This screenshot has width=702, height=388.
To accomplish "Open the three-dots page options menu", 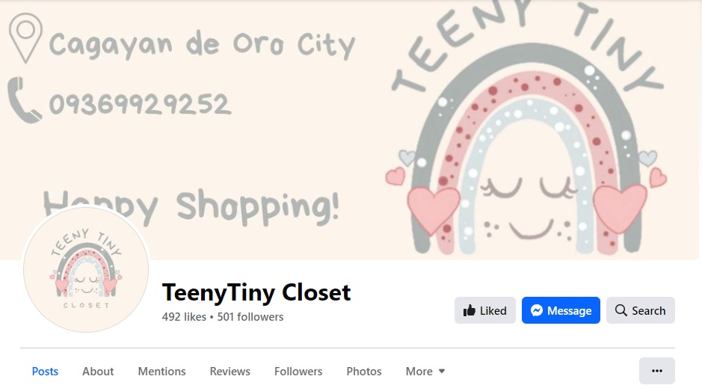I will point(657,371).
